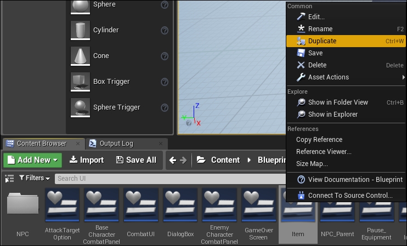Click the viewport axis help icon
Image resolution: width=407 pixels, height=246 pixels.
(189, 123)
